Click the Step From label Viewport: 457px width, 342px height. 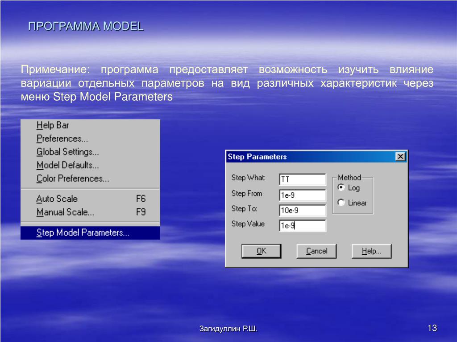pyautogui.click(x=247, y=193)
